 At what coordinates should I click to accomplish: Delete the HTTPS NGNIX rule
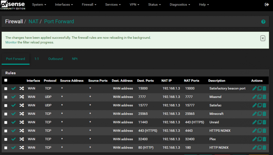click(x=264, y=131)
